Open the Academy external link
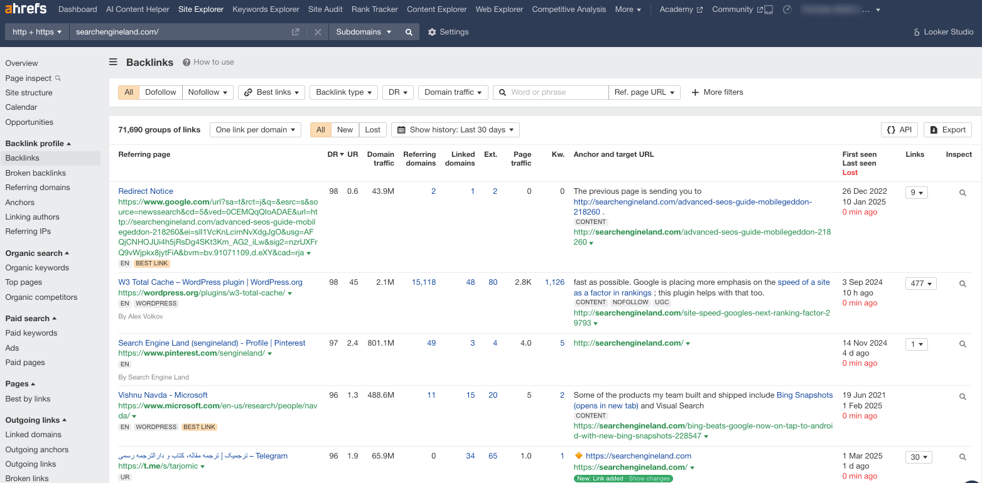Viewport: 982px width, 483px height. click(x=681, y=9)
